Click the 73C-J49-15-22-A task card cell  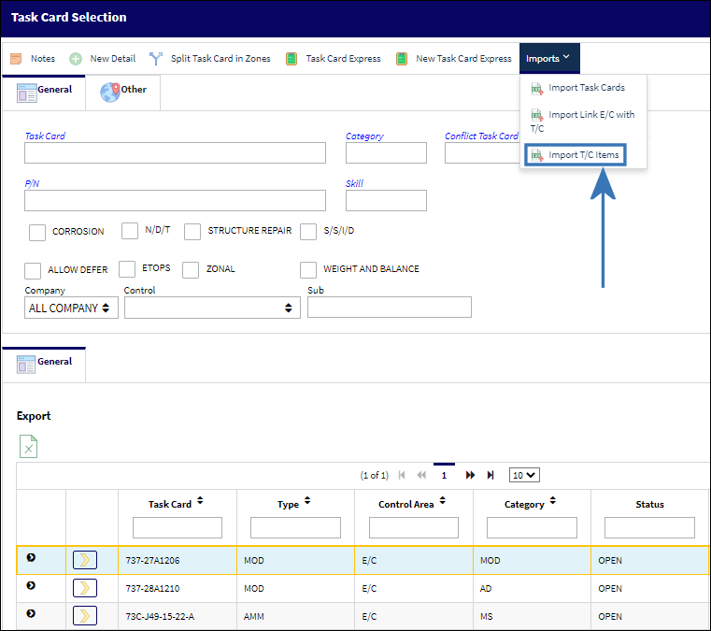coord(178,616)
